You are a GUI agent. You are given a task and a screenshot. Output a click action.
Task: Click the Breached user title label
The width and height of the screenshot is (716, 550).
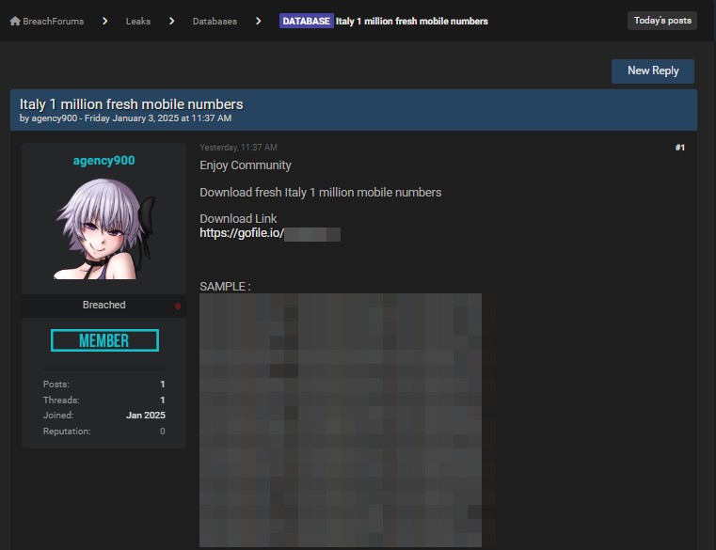(103, 306)
